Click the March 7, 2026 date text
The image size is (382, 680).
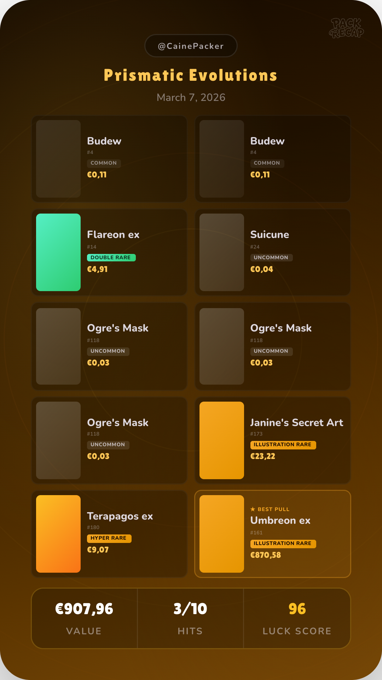(x=191, y=97)
